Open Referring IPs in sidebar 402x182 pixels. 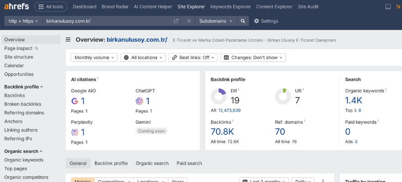[x=18, y=139]
